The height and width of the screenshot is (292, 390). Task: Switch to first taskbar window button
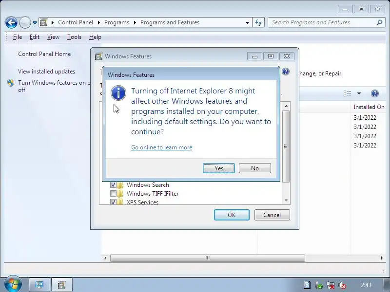(39, 285)
